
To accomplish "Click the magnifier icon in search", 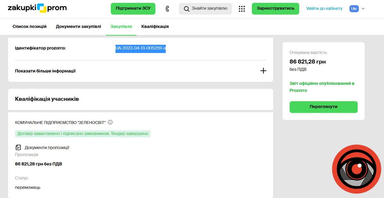I will (x=187, y=9).
